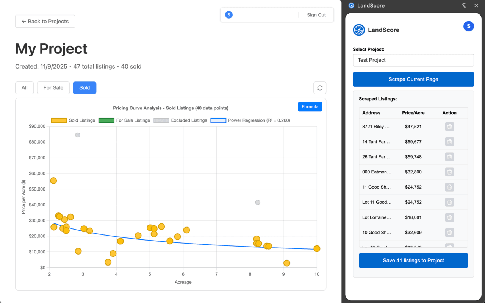The height and width of the screenshot is (303, 485).
Task: Toggle For Sale Listings legend item
Action: 124,120
